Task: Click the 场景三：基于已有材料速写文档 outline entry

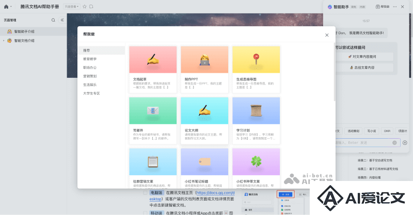Action: click(x=378, y=169)
